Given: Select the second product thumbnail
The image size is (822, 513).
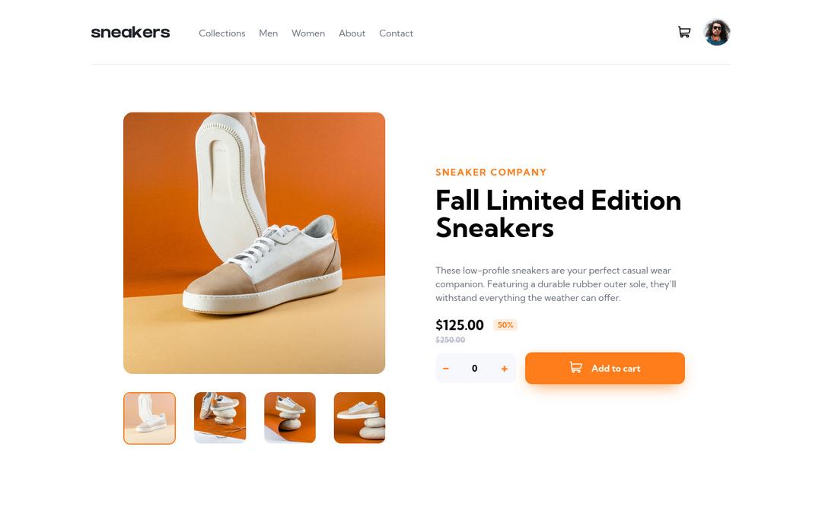Looking at the screenshot, I should (220, 418).
